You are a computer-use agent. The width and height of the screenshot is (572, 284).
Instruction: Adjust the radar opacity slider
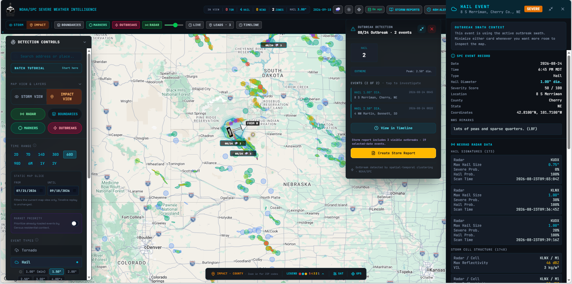pos(174,25)
